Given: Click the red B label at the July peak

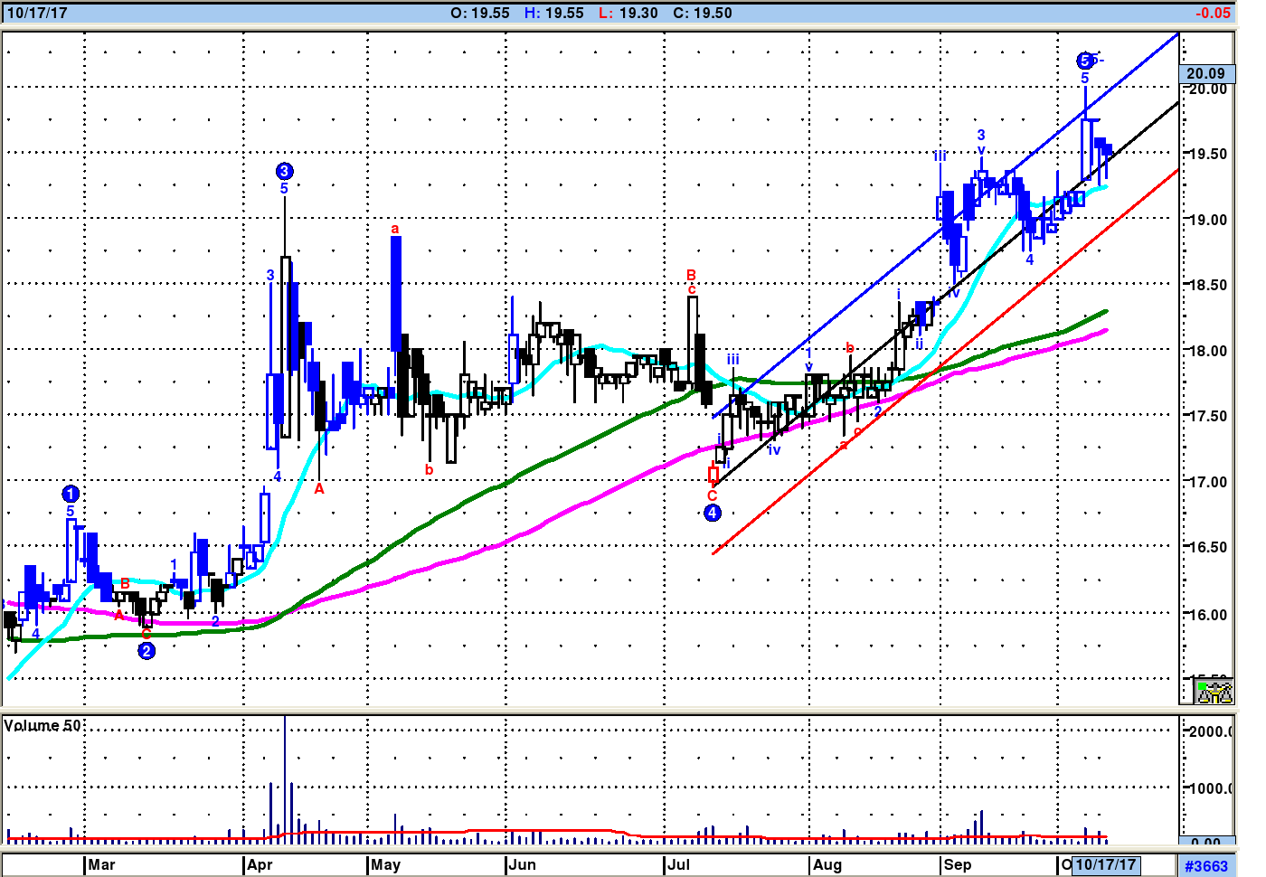Looking at the screenshot, I should point(691,275).
